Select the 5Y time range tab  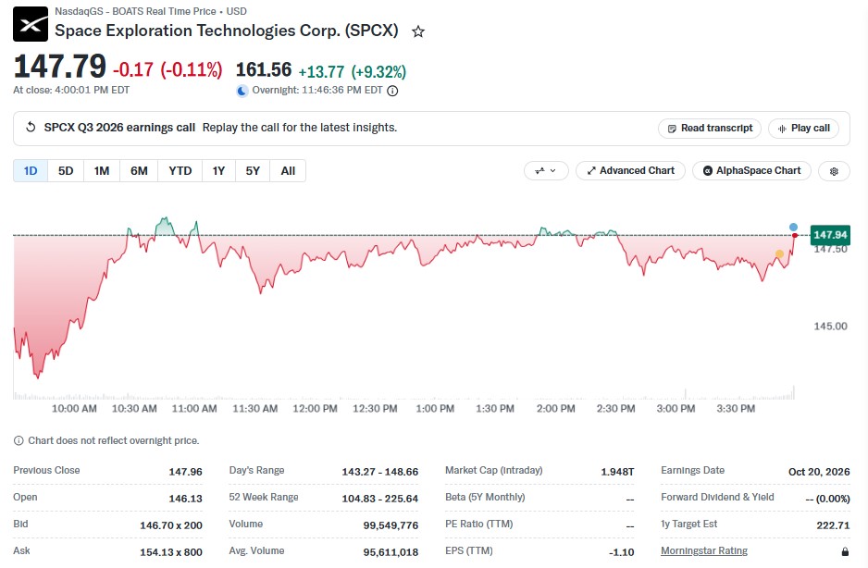pyautogui.click(x=253, y=171)
